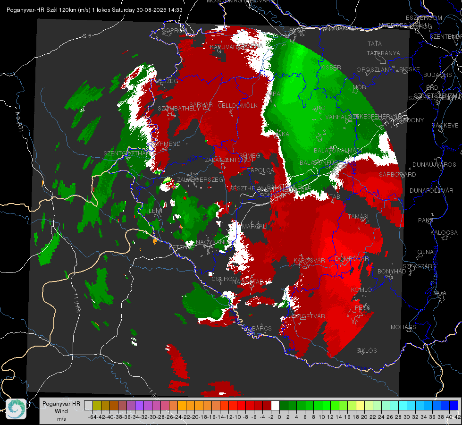Viewport: 462px width, 425px height.
Task: Click the 'GÁRDONY' city label
Action: tap(409, 120)
